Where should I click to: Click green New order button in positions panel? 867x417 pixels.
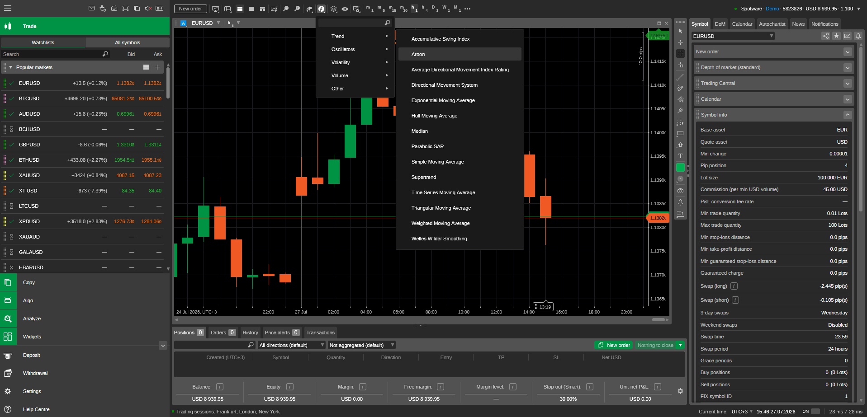pyautogui.click(x=614, y=345)
